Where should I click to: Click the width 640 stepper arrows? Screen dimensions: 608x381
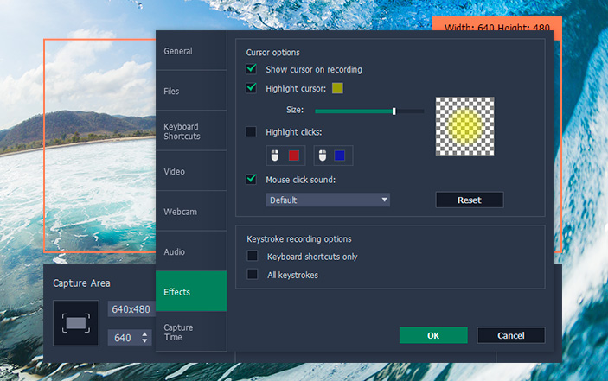click(x=144, y=338)
